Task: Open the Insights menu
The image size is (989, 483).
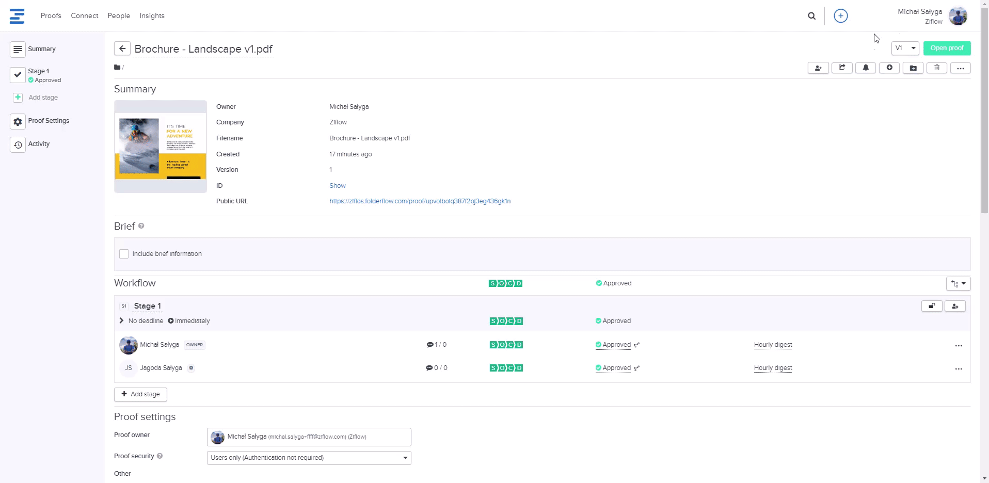Action: pyautogui.click(x=152, y=16)
